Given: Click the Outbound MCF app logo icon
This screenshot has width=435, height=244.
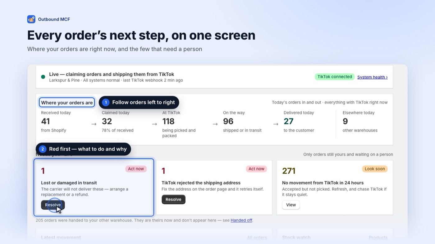Looking at the screenshot, I should click(x=31, y=19).
